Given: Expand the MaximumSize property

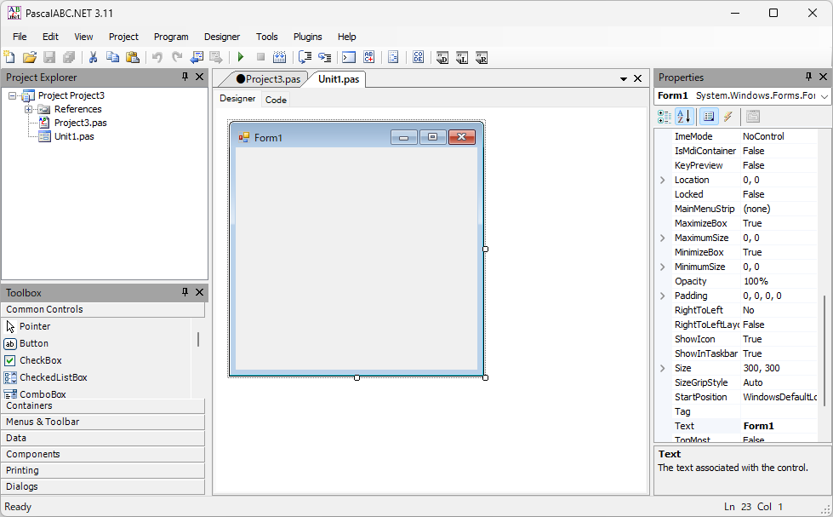Looking at the screenshot, I should [663, 238].
